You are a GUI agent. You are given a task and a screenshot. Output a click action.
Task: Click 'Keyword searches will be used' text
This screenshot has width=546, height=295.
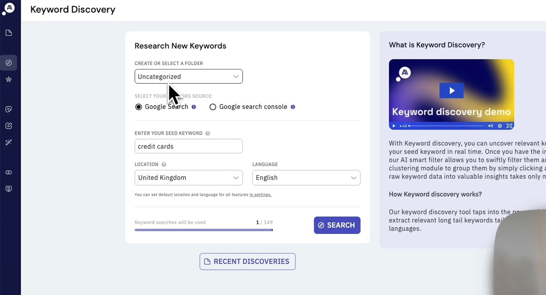[x=170, y=222]
